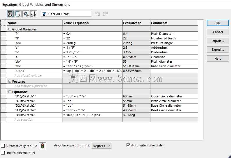This screenshot has height=158, width=231.
Task: Click the clearance comment cell
Action: coord(174,57)
